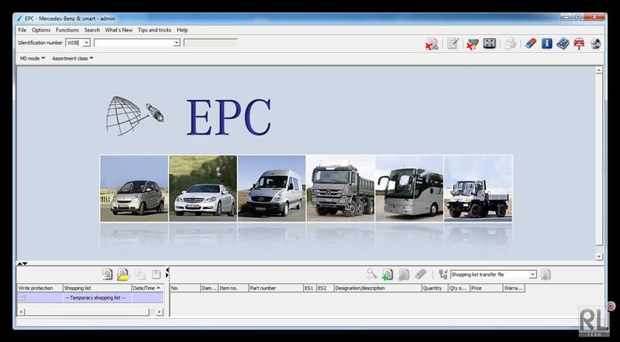Image resolution: width=620 pixels, height=342 pixels.
Task: Click the main view scroll up arrow
Action: tap(599, 70)
